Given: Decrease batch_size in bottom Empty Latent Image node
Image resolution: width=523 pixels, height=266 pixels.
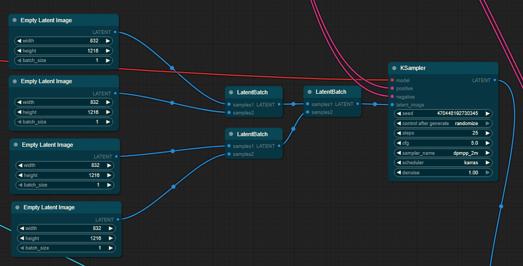Looking at the screenshot, I should (22, 248).
